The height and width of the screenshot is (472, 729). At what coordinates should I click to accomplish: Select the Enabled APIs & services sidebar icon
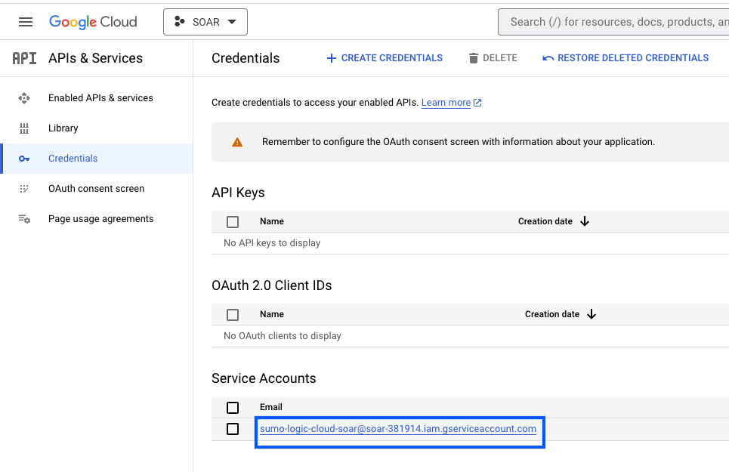[24, 97]
